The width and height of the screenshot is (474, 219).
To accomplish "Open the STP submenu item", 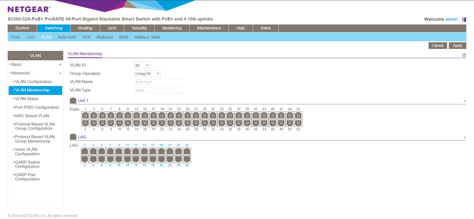I will (x=86, y=37).
